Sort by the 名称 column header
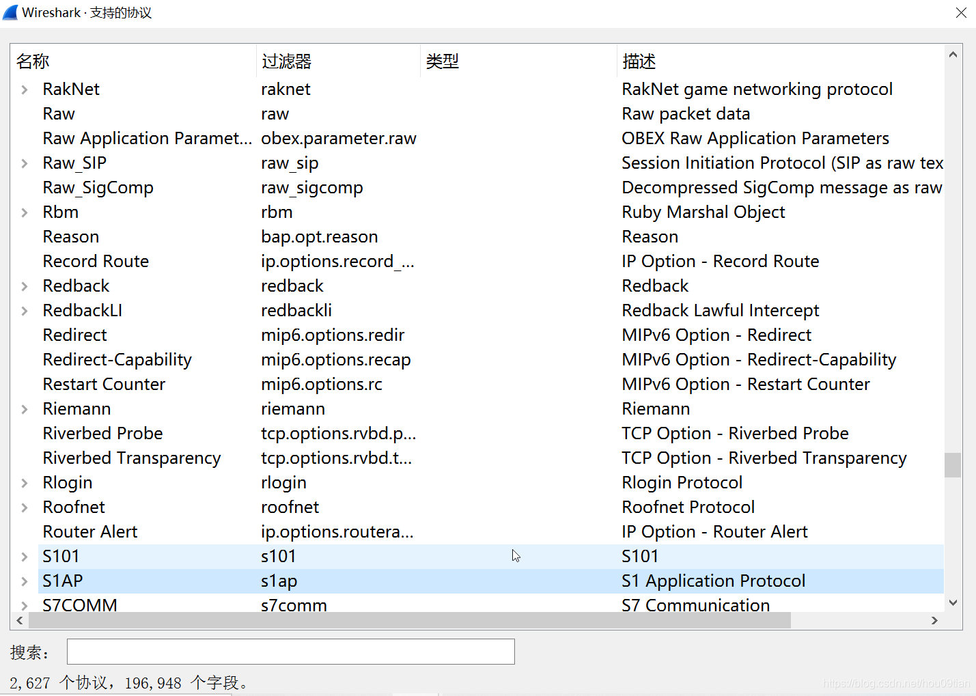Screen dimensions: 976x696 pos(133,61)
